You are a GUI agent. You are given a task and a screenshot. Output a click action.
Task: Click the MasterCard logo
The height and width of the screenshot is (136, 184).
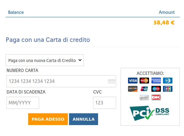(x=144, y=81)
